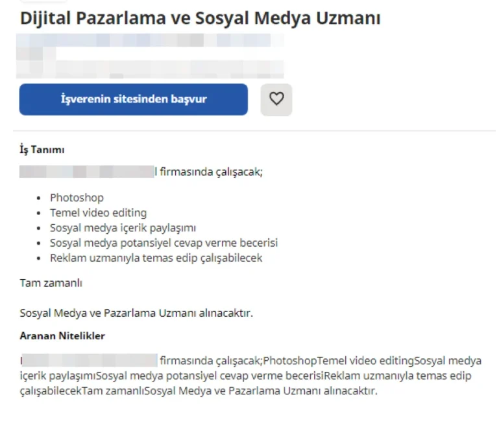
Task: Click the bullet point before "Photoshop"
Action: coord(38,198)
